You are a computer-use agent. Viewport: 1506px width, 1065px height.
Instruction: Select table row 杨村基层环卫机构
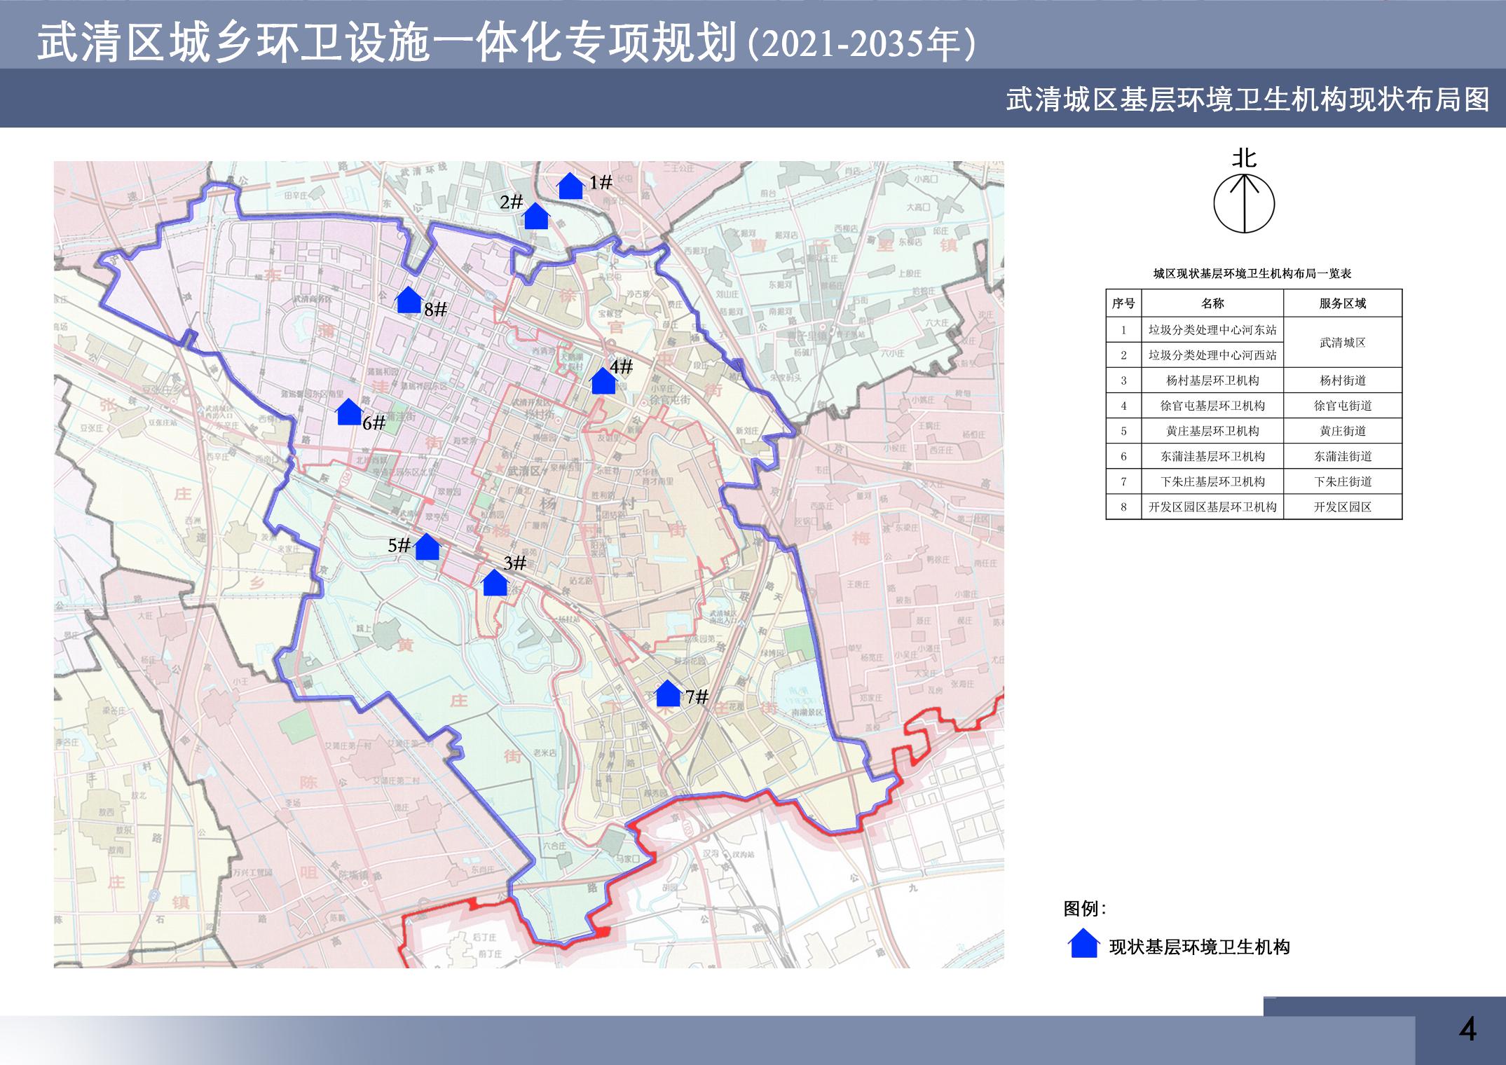[x=1212, y=380]
